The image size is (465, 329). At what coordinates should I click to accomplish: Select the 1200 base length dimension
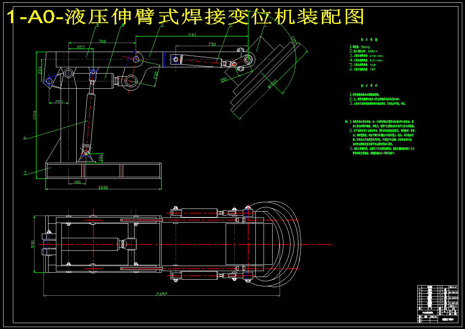(x=104, y=187)
